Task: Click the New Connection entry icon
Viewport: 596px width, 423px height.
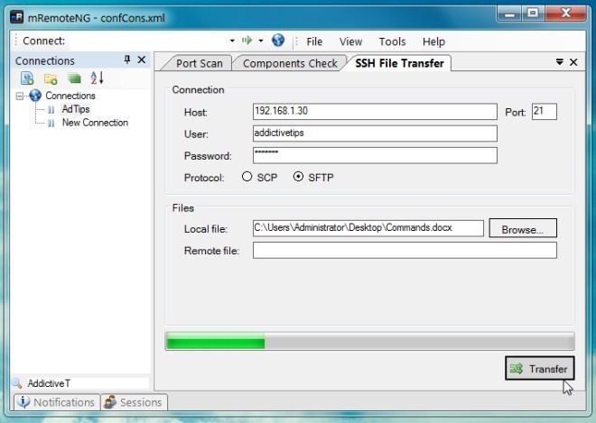Action: (x=51, y=123)
